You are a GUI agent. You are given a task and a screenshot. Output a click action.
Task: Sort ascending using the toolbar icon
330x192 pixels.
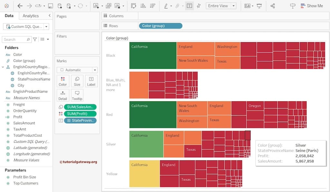[x=143, y=6]
